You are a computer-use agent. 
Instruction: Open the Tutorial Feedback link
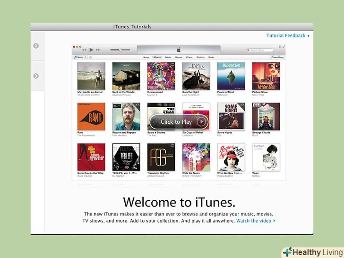coord(288,35)
